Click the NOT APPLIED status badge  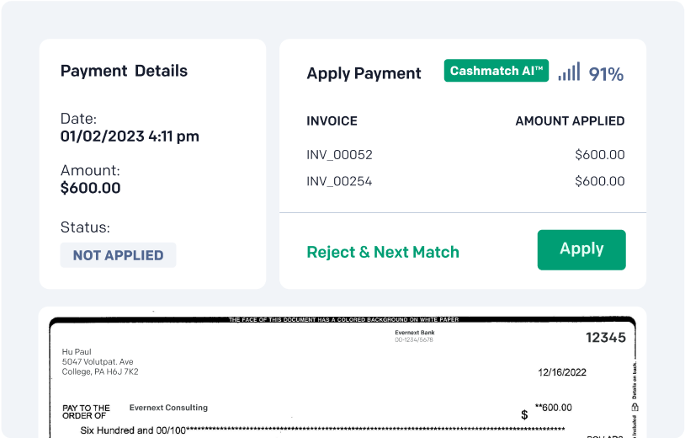click(x=118, y=255)
